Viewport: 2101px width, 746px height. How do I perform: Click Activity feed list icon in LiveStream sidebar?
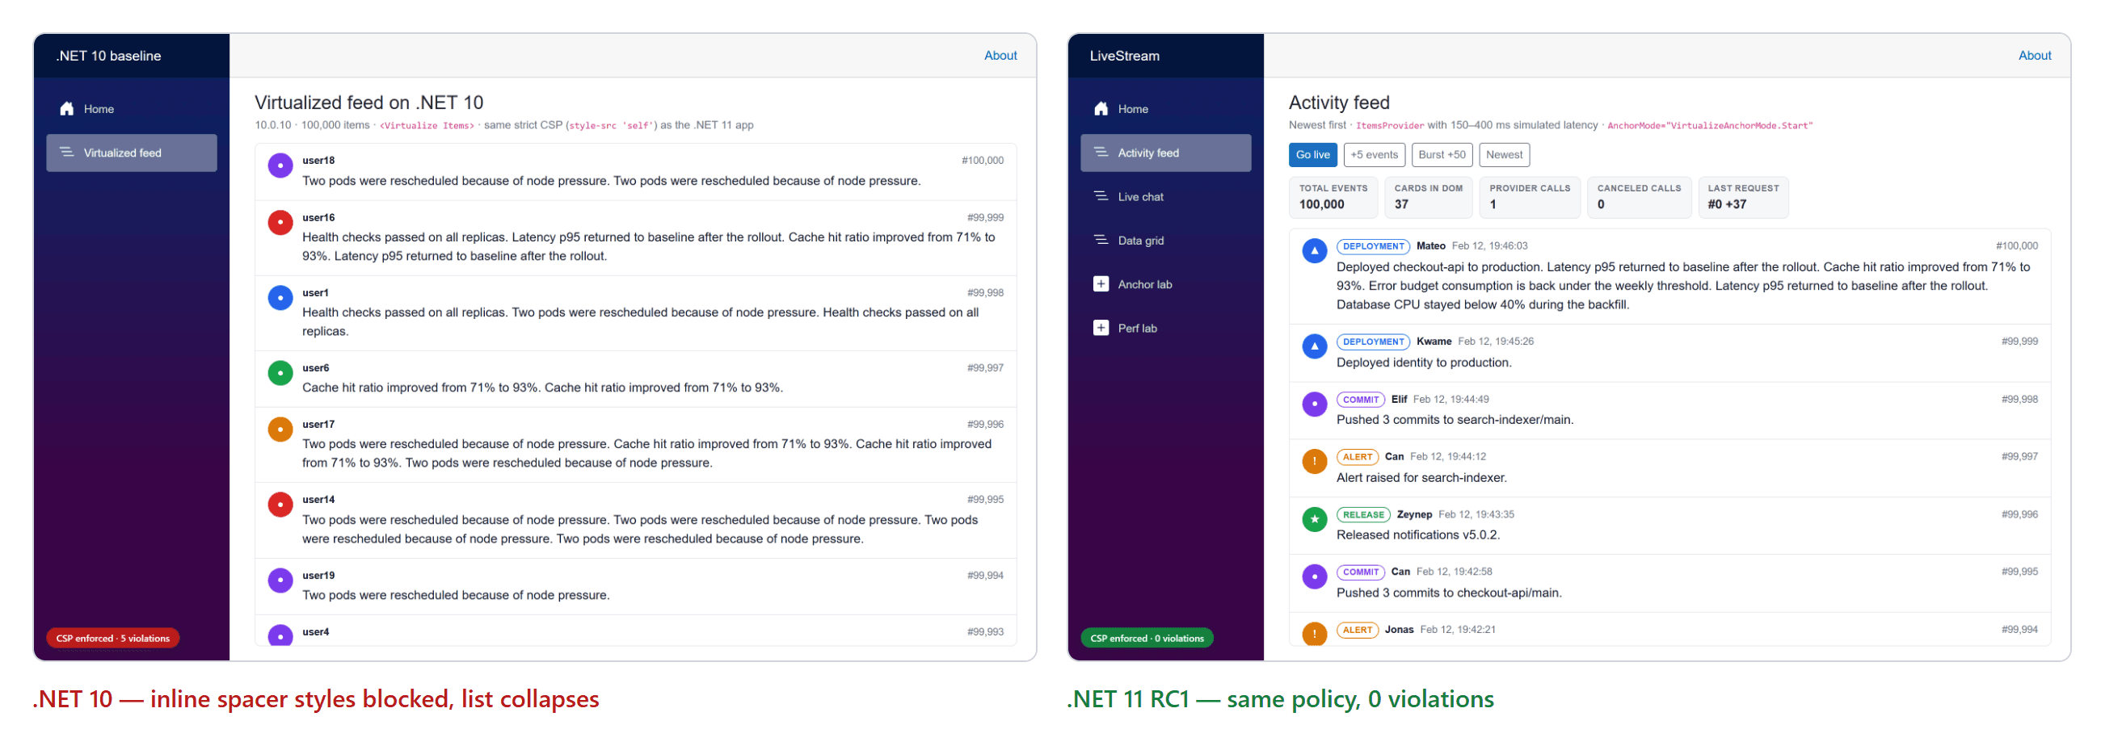(1101, 153)
